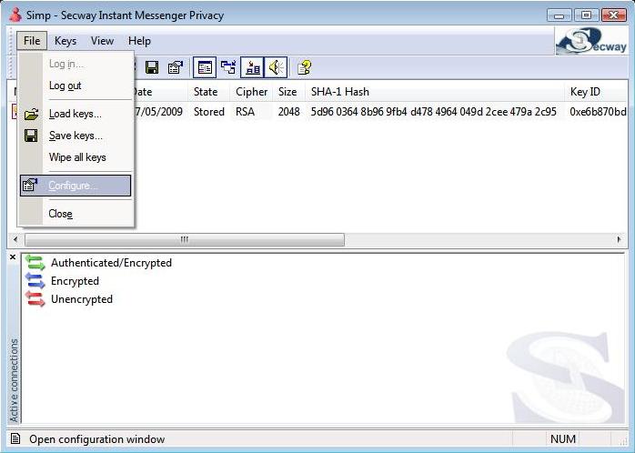Click the Save keys toolbar floppy icon

[152, 67]
